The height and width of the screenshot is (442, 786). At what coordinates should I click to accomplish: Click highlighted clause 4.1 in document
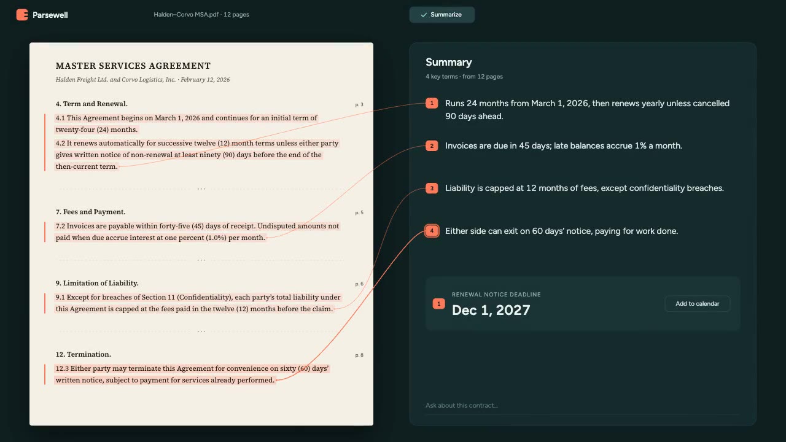[x=187, y=123]
